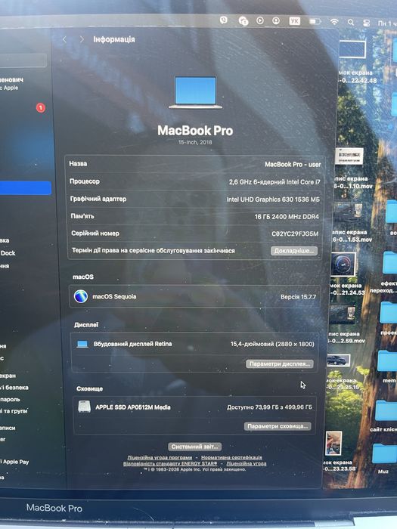
Task: Select the Muz desktop folder
Action: click(x=384, y=458)
